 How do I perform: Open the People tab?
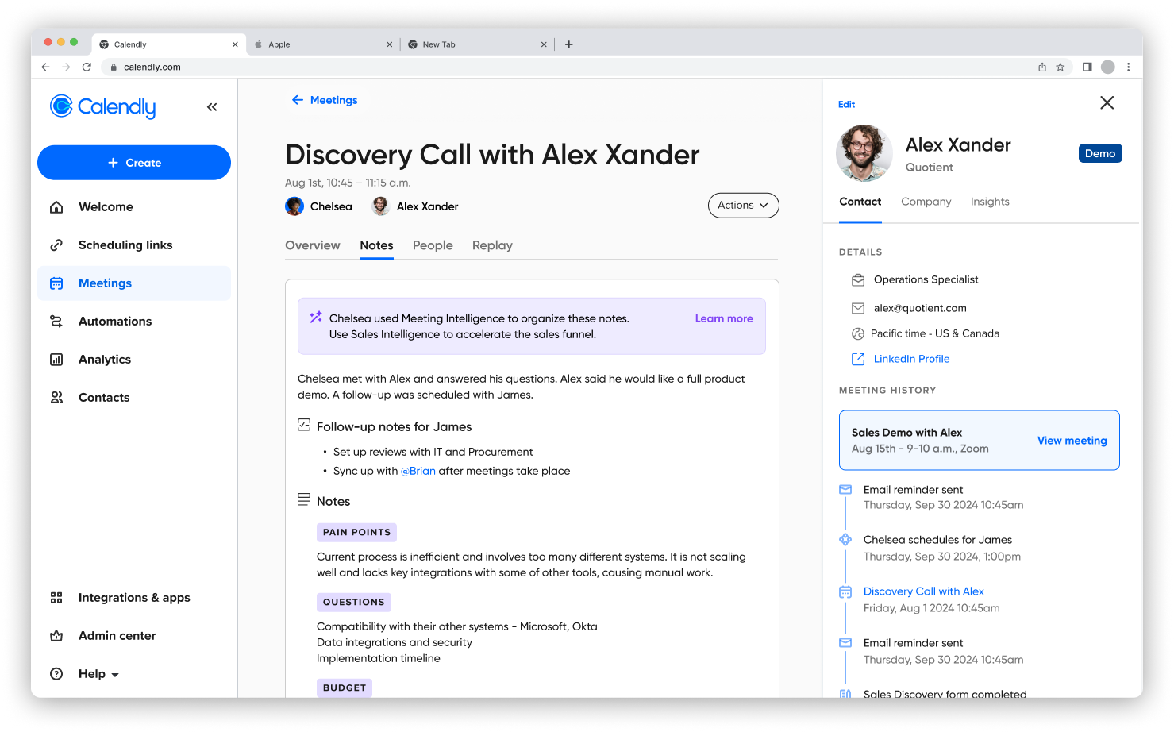(x=433, y=245)
